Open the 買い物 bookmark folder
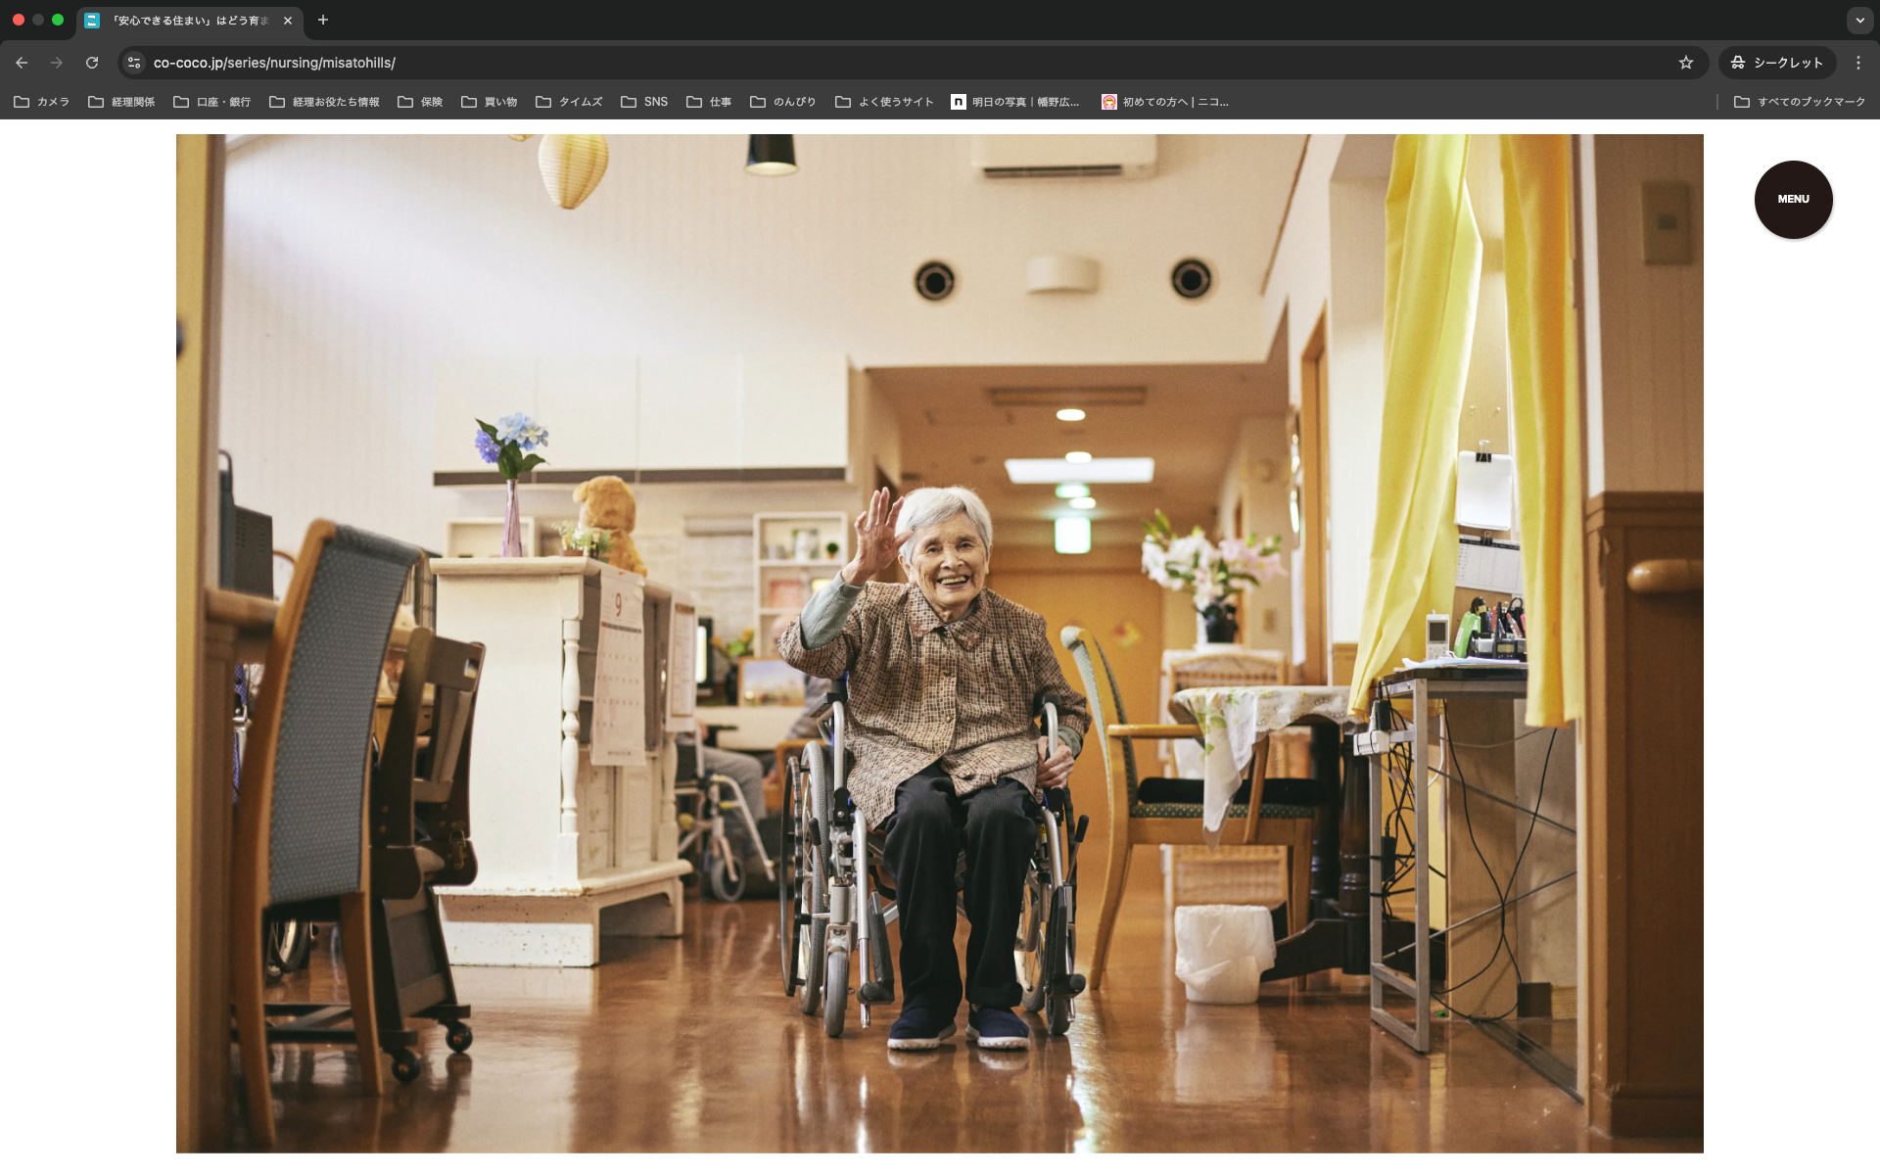The height and width of the screenshot is (1175, 1880). [x=490, y=102]
